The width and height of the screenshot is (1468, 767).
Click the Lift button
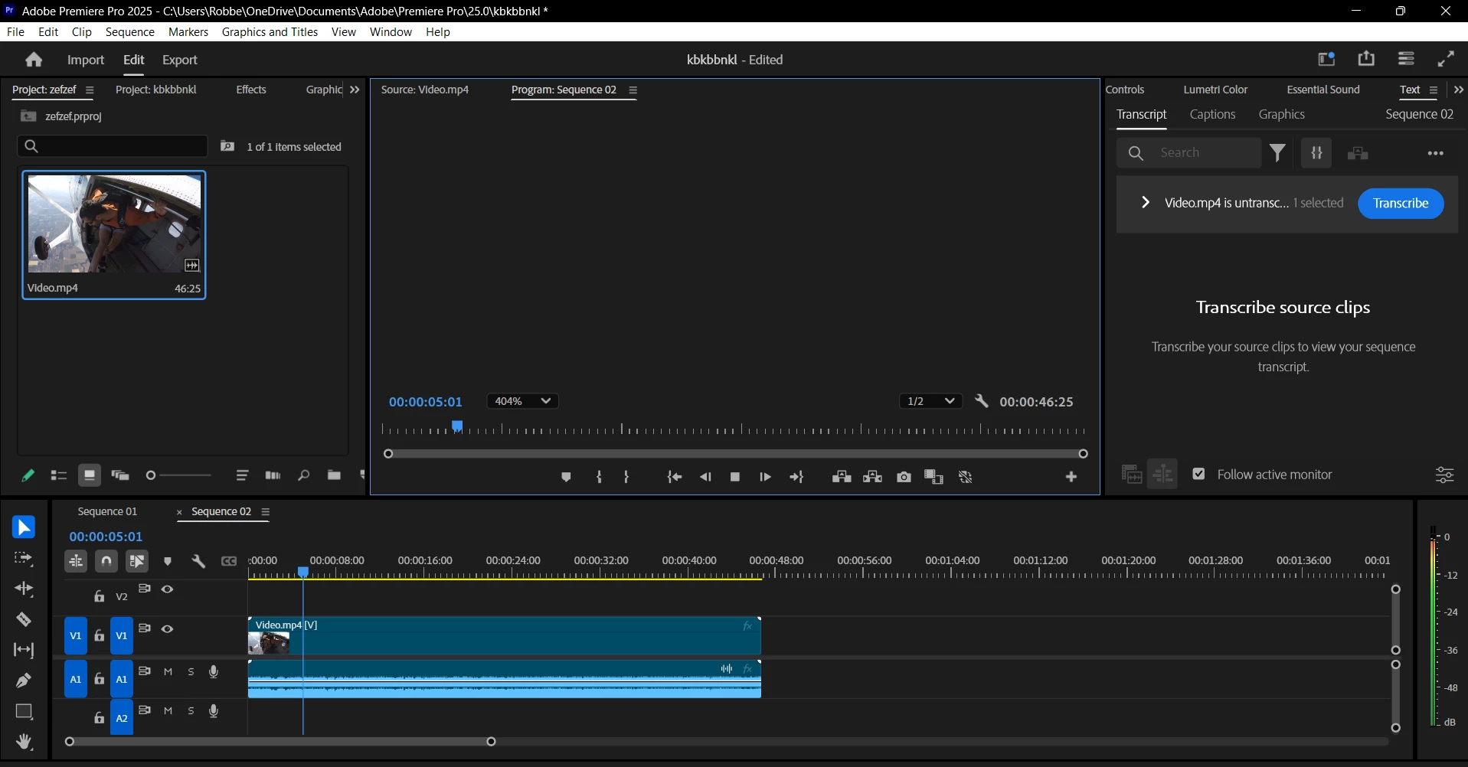[842, 477]
